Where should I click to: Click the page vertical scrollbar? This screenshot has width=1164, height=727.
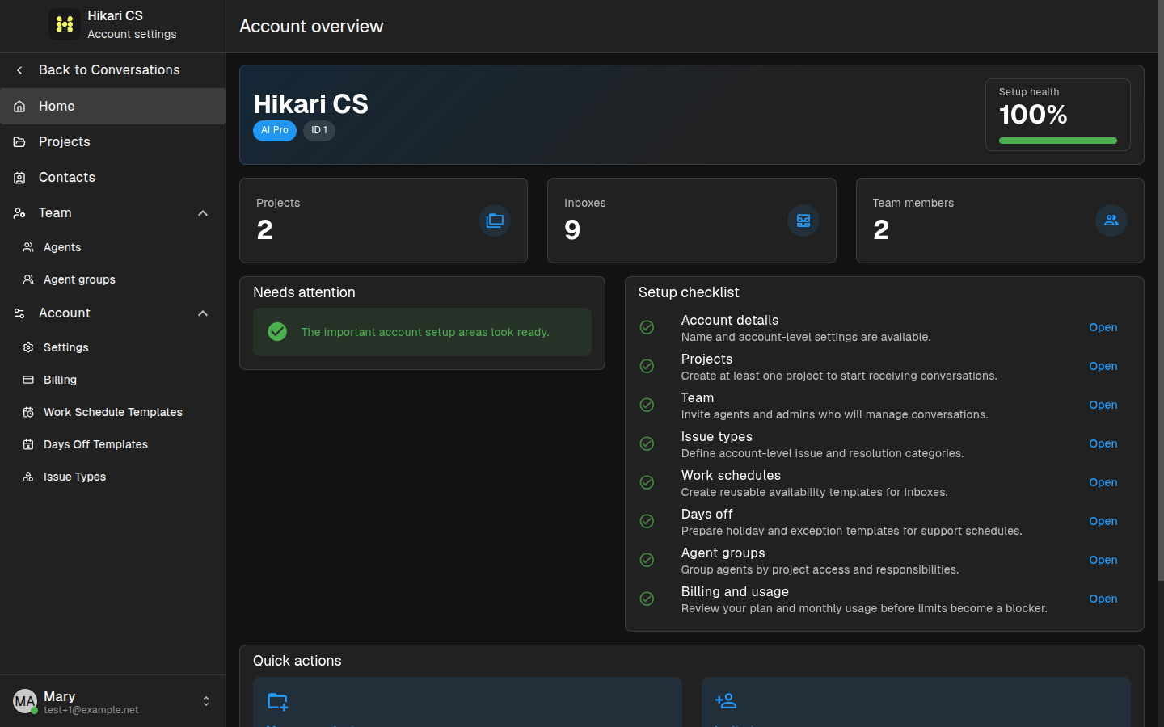click(x=1160, y=291)
